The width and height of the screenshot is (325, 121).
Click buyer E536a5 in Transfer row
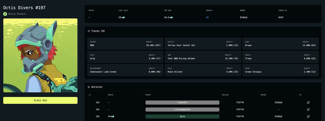click(279, 103)
